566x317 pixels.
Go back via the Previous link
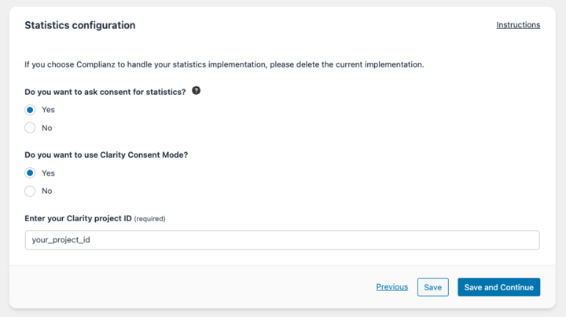pos(391,287)
